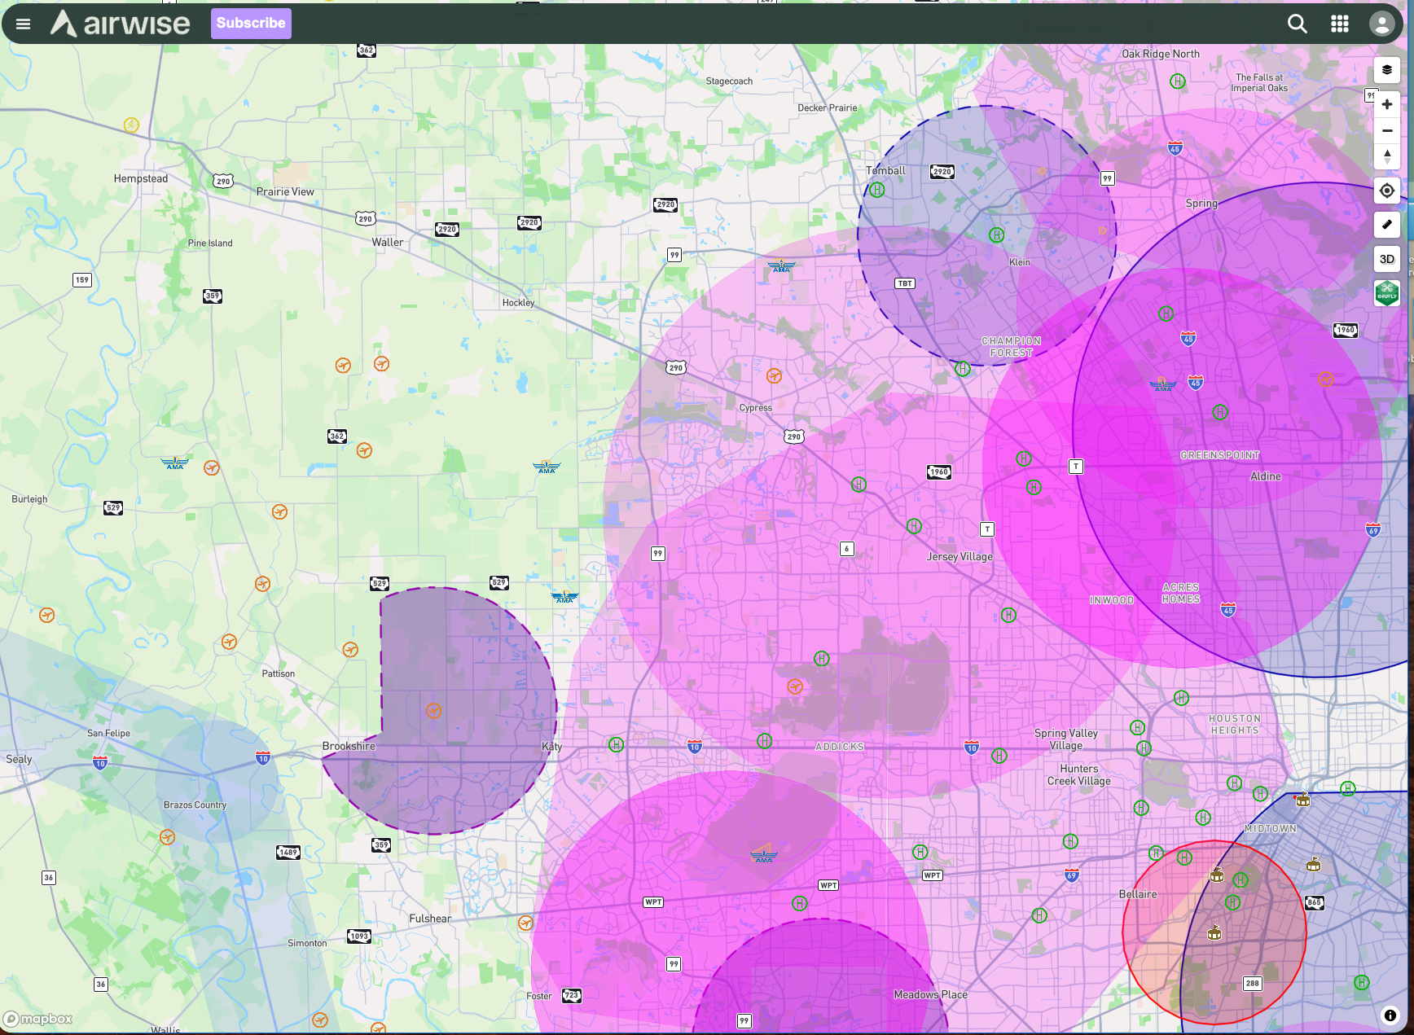Select the ruler measure tool
The width and height of the screenshot is (1414, 1035).
pos(1387,225)
